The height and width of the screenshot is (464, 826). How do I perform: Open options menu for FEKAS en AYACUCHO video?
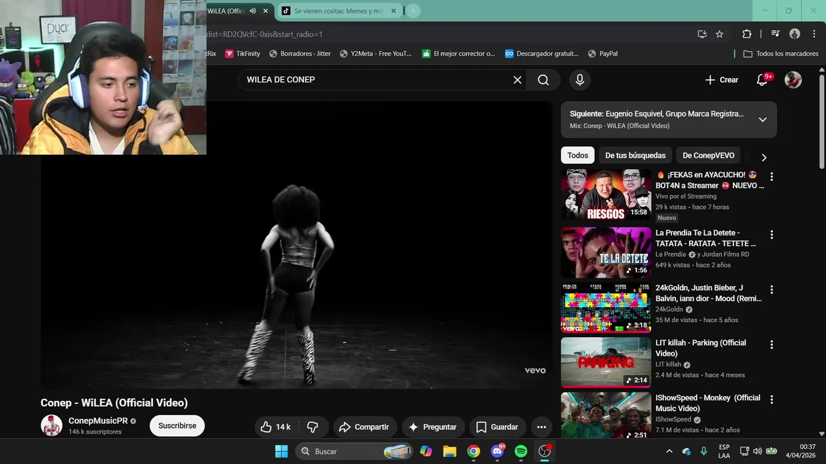[x=771, y=177]
